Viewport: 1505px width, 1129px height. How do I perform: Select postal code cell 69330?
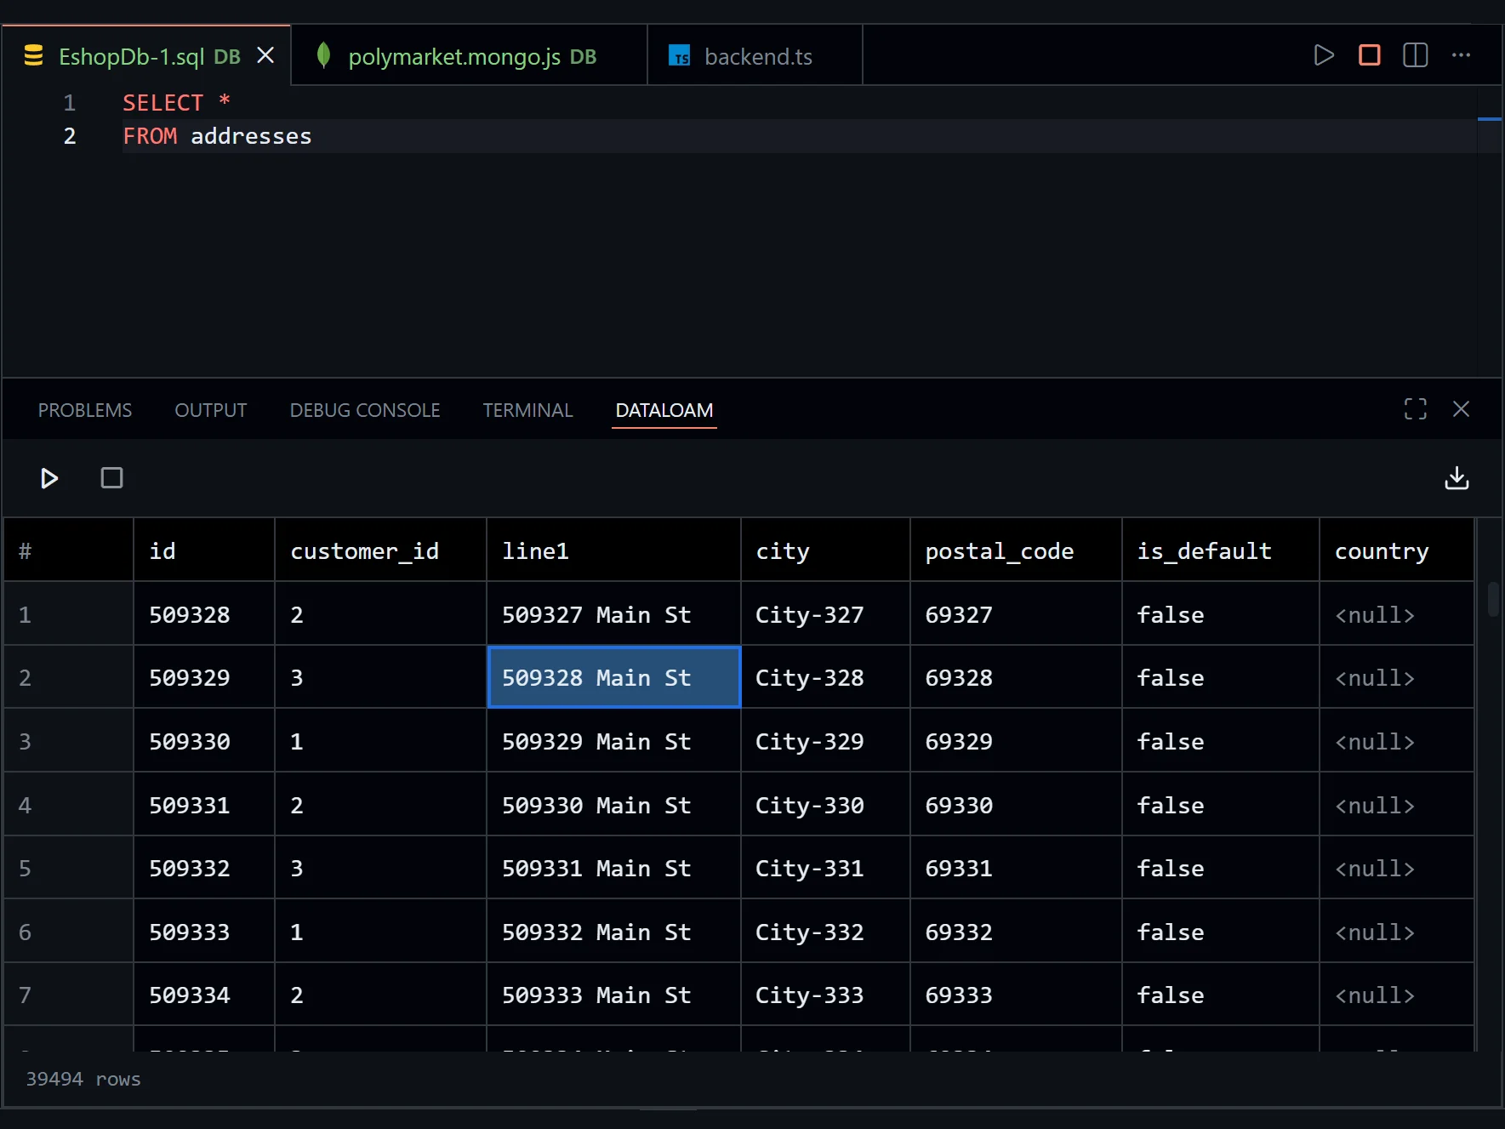(x=1016, y=805)
